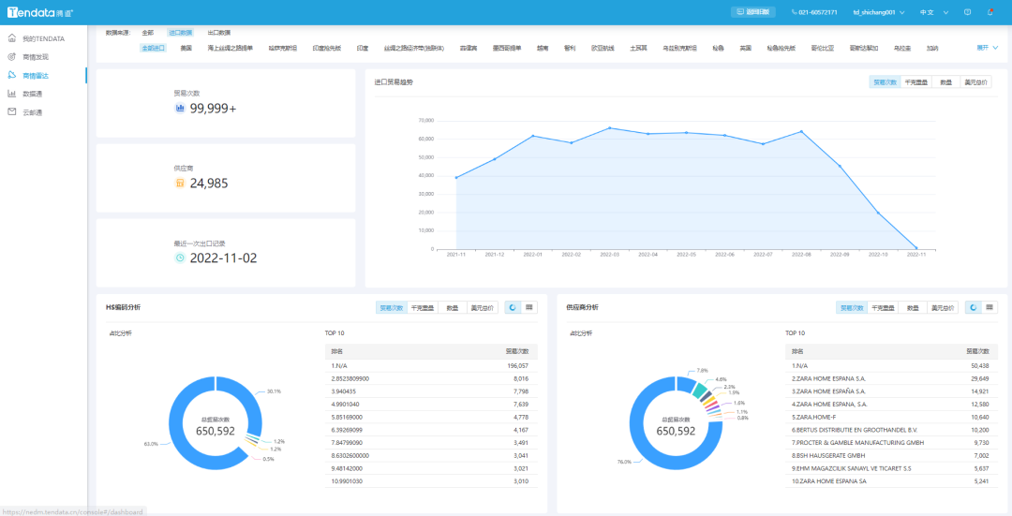Open the notification bell
Image resolution: width=1012 pixels, height=516 pixels.
[x=990, y=12]
